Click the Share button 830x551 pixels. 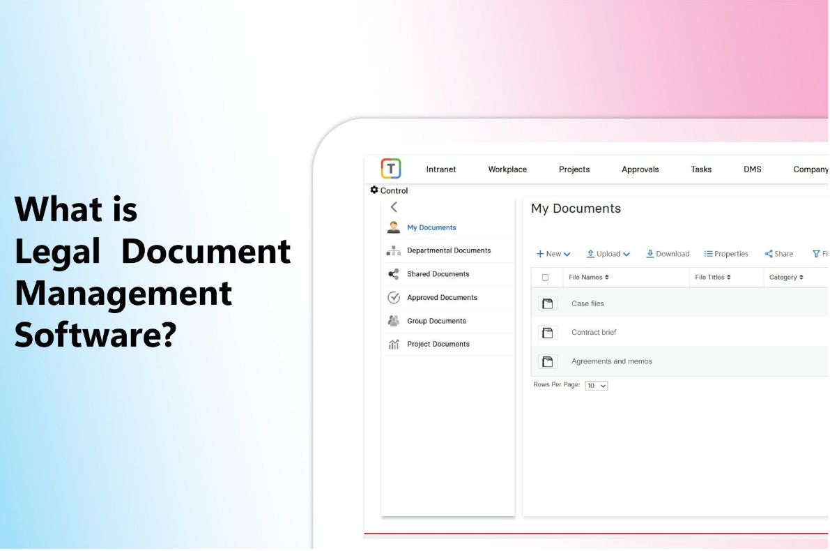[778, 254]
